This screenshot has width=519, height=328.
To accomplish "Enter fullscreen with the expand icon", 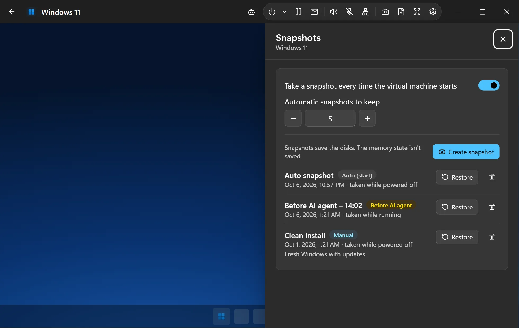I will point(417,12).
